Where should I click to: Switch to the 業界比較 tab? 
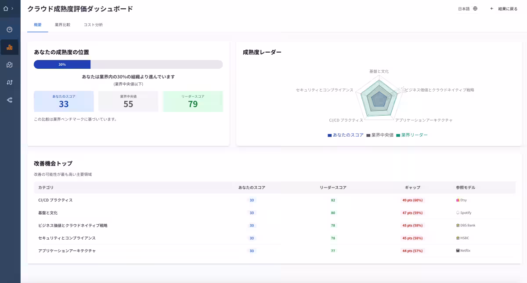coord(62,25)
